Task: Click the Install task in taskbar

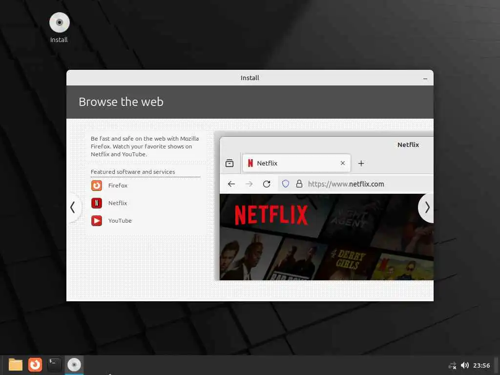Action: click(x=74, y=365)
